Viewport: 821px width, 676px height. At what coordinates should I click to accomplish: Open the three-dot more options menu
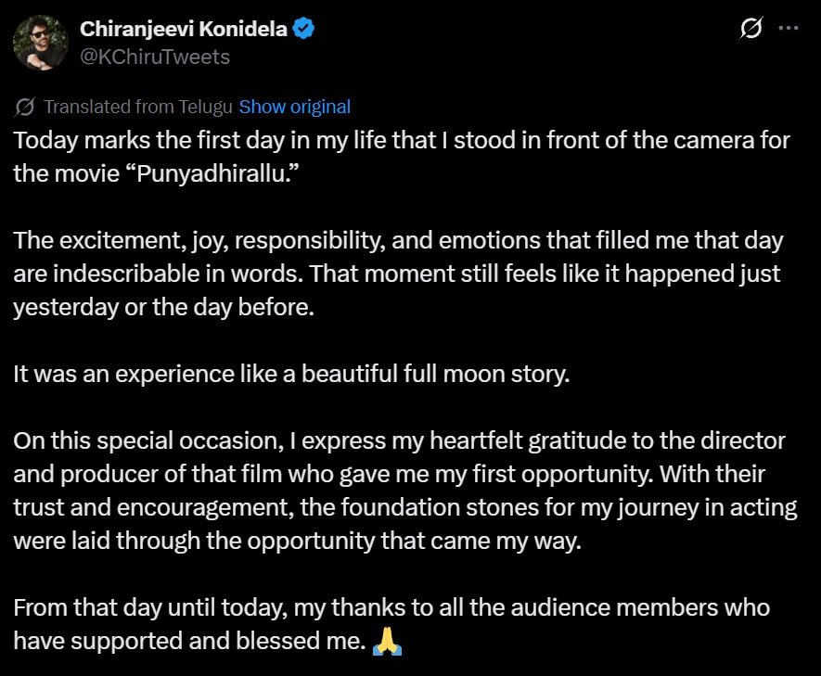coord(788,29)
